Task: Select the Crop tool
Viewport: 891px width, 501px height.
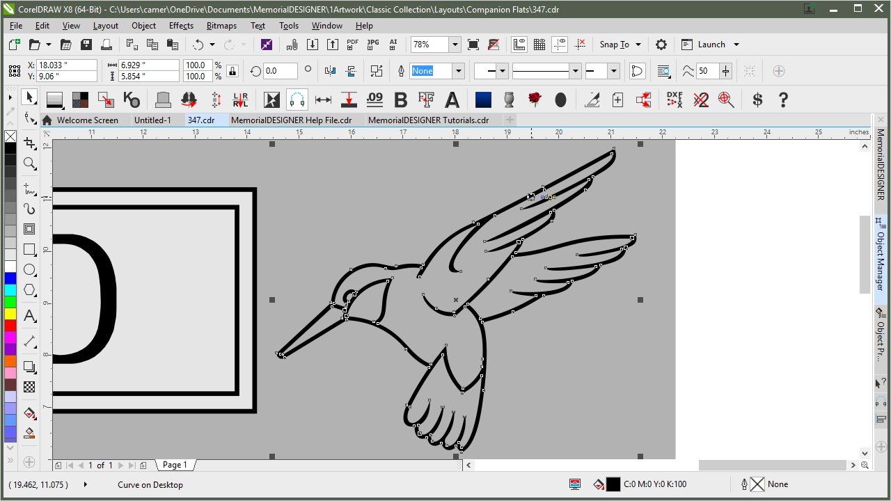Action: click(29, 143)
